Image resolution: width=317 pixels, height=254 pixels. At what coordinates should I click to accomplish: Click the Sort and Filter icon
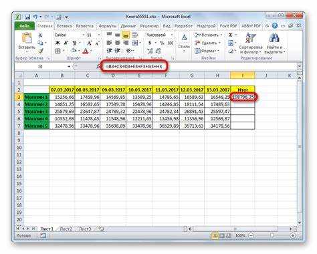click(250, 38)
